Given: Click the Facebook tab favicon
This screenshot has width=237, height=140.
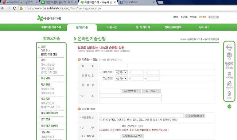Looking at the screenshot, I should [121, 2].
